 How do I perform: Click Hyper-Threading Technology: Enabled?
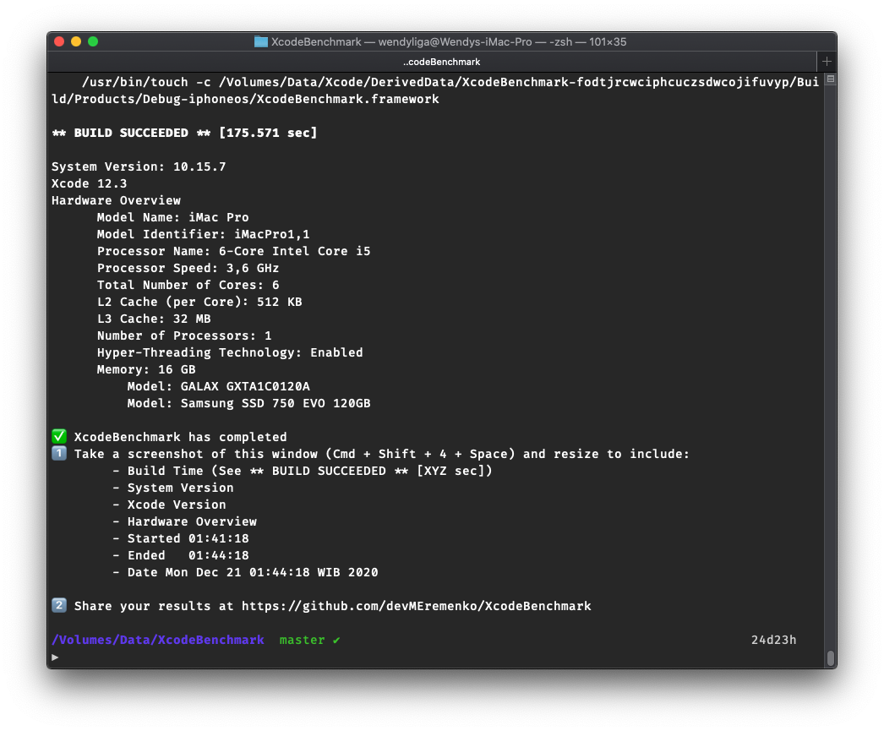click(x=230, y=352)
